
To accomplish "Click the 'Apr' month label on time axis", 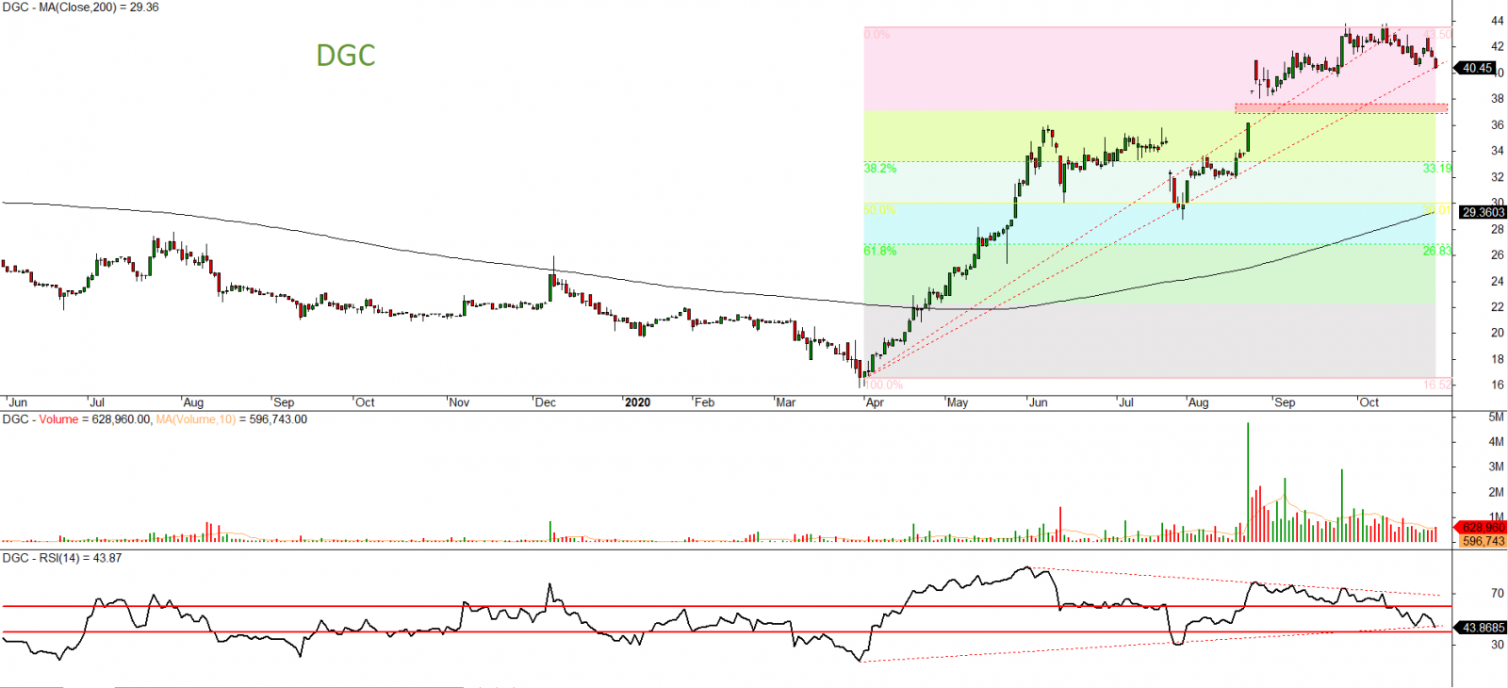I will (x=875, y=402).
